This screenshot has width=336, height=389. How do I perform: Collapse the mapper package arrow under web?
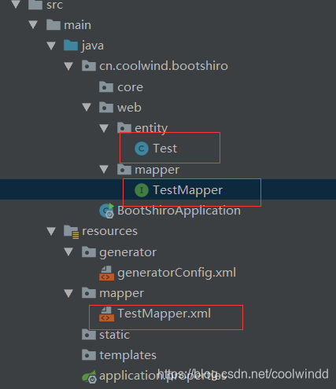coord(104,169)
